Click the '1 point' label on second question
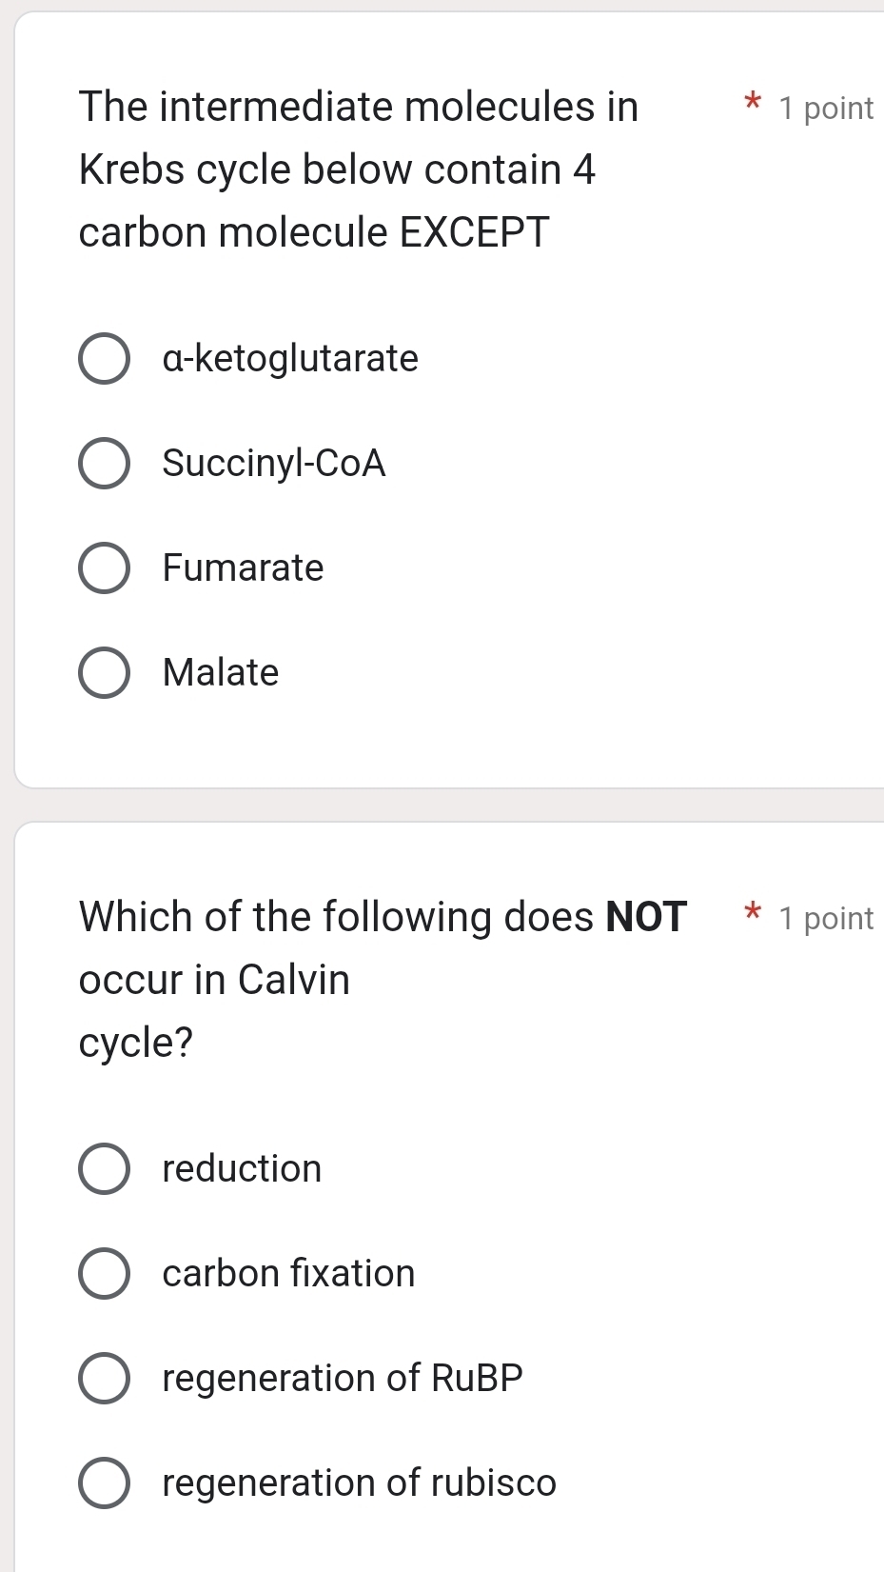Image resolution: width=884 pixels, height=1572 pixels. (x=824, y=918)
